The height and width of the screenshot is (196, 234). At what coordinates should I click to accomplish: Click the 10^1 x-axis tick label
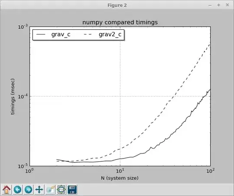pos(120,171)
